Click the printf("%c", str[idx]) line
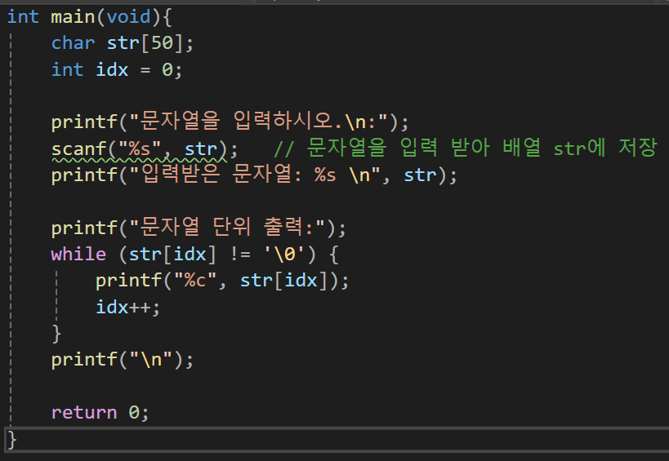 point(222,281)
